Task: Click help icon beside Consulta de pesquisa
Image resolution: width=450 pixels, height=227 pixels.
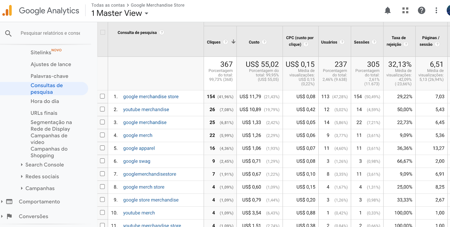Action: (162, 32)
